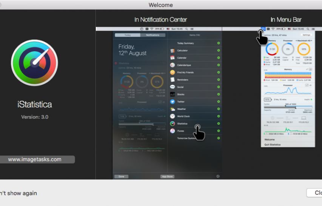The width and height of the screenshot is (322, 206).
Task: Remove iStatistica widget with red minus button
Action: pos(116,63)
